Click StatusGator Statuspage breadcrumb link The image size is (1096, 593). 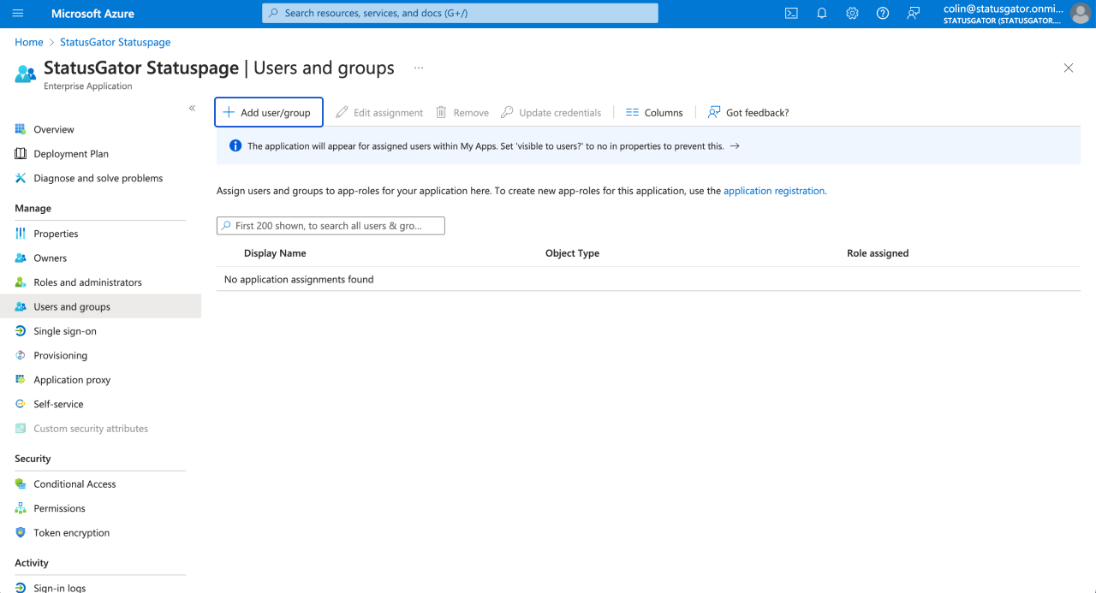click(x=115, y=42)
